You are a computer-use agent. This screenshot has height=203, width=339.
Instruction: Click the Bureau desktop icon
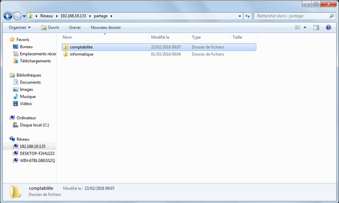(x=16, y=47)
